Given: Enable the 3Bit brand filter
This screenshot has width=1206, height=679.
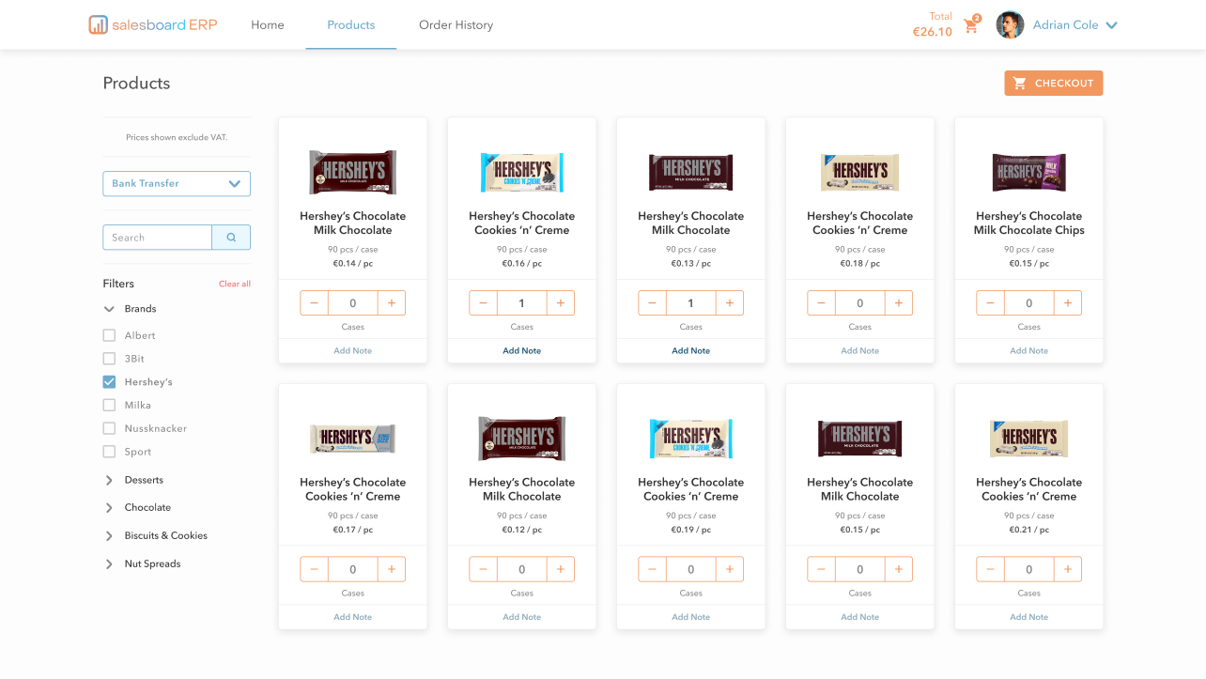Looking at the screenshot, I should pos(109,359).
